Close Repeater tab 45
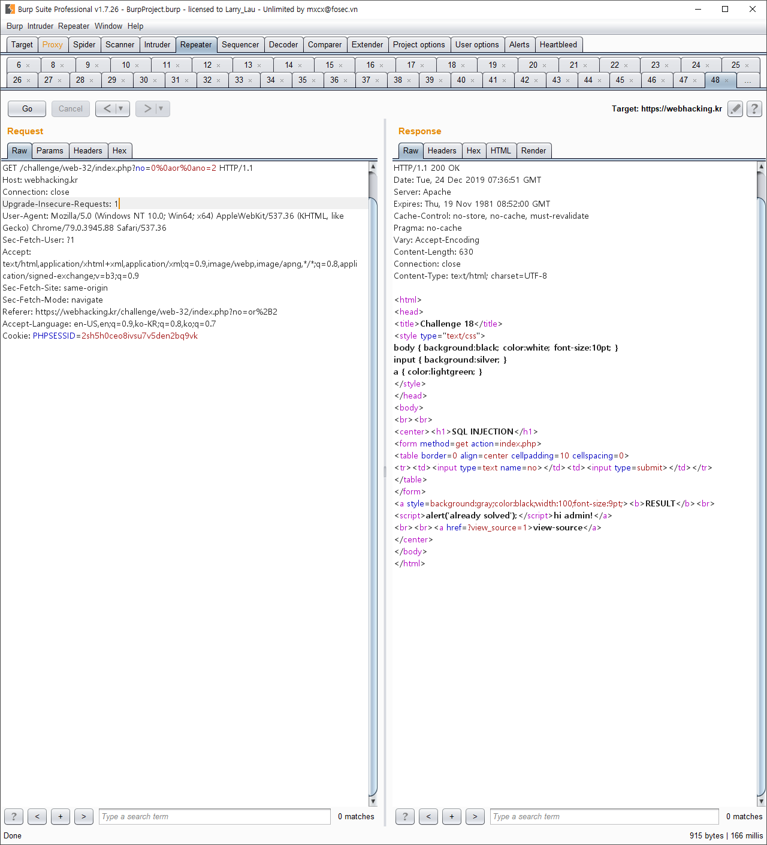This screenshot has width=767, height=845. click(631, 80)
